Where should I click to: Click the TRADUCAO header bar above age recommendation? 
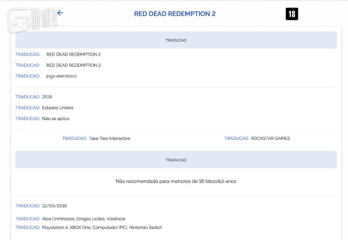click(x=176, y=160)
